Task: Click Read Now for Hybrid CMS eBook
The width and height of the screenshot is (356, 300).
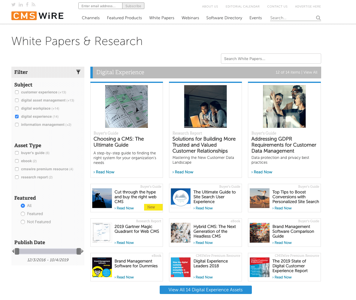Action: [203, 243]
